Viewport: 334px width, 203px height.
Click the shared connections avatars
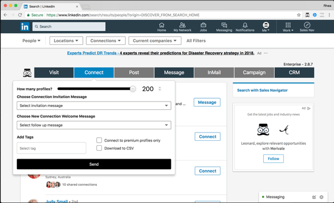tap(53, 184)
